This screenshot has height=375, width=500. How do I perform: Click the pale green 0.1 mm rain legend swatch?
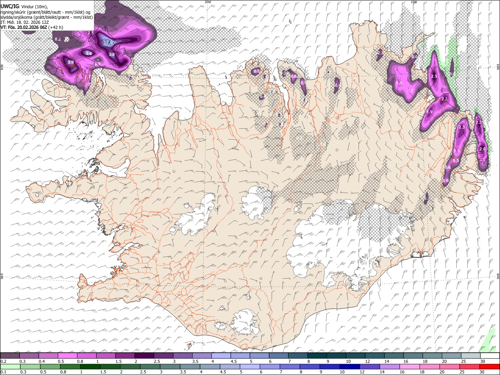(10, 367)
